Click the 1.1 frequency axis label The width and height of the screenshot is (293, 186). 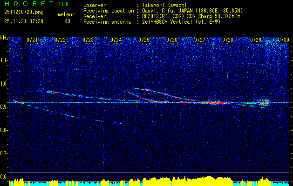click(x=4, y=60)
